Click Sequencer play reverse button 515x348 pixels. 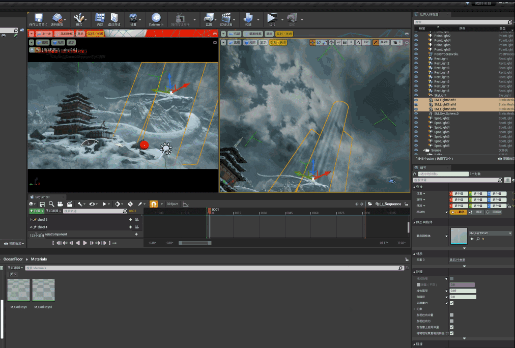(x=78, y=243)
